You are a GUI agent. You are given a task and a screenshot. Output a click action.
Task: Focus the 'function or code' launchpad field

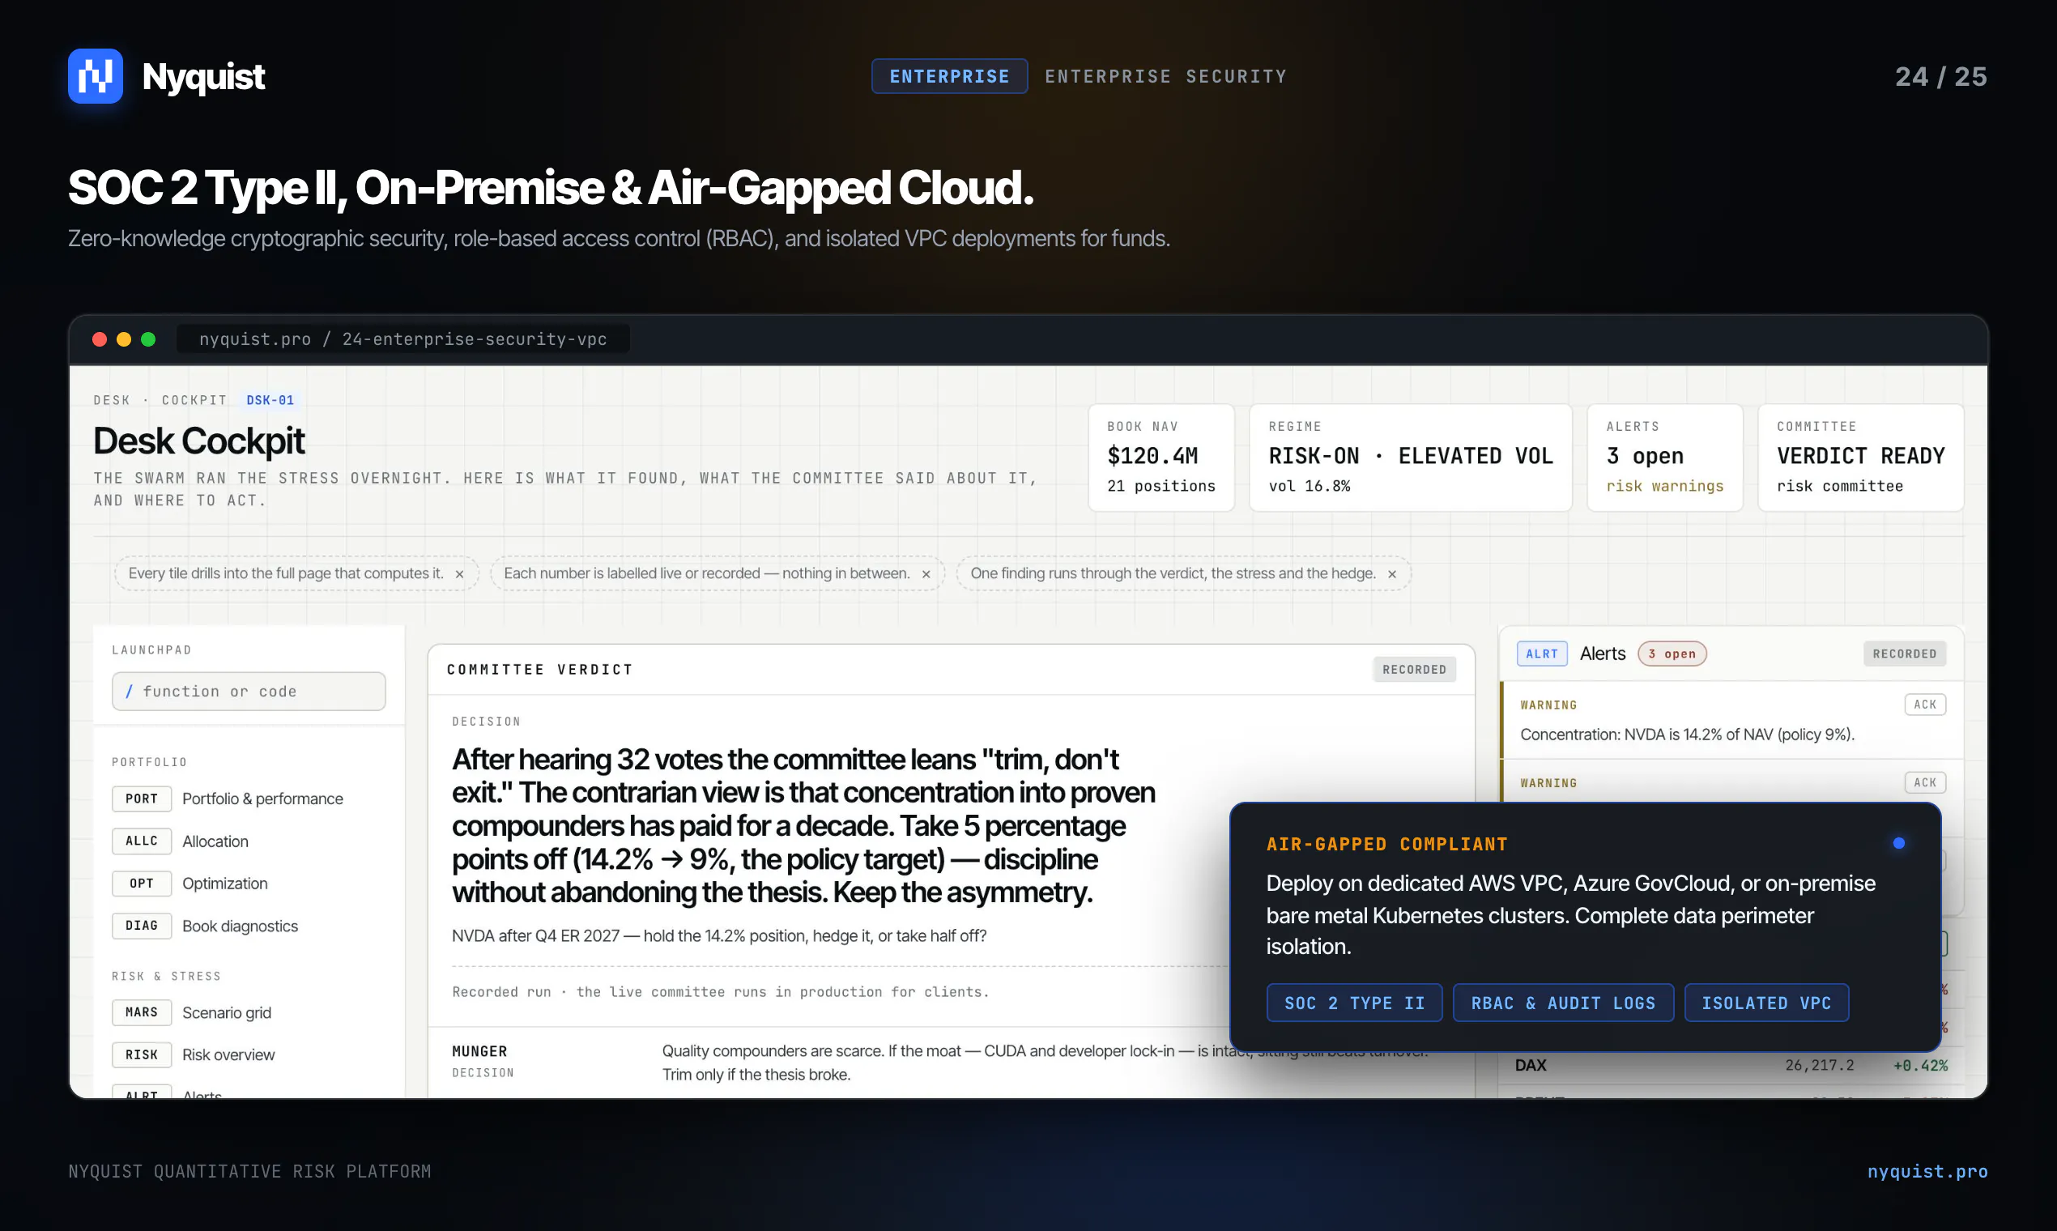[x=249, y=691]
